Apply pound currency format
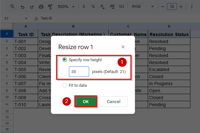This screenshot has width=200, height=133. 84,7
